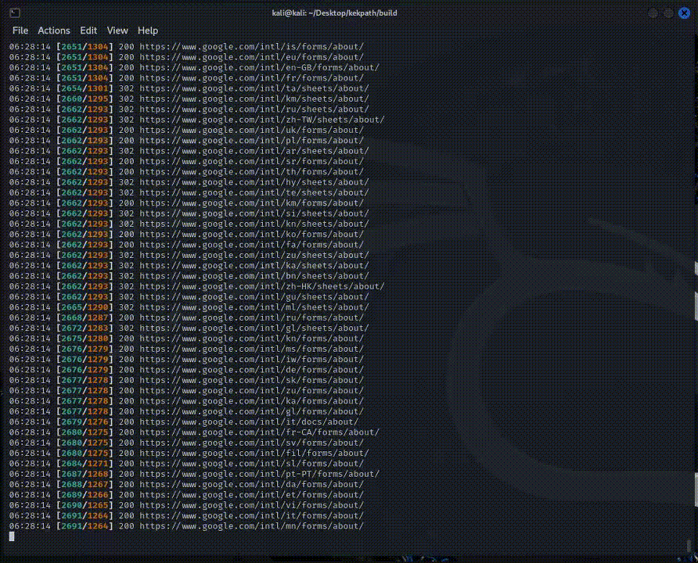
Task: Click the intl/it/forms/about/ URL
Action: pos(251,515)
